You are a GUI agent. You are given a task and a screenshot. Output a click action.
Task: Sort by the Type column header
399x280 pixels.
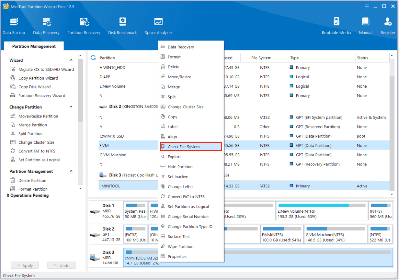[322, 58]
